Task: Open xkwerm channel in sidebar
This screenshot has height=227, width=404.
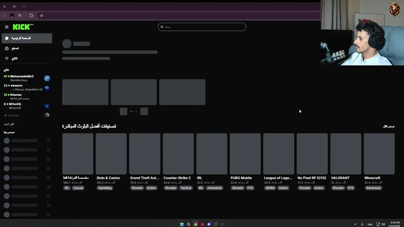Action: (27, 87)
